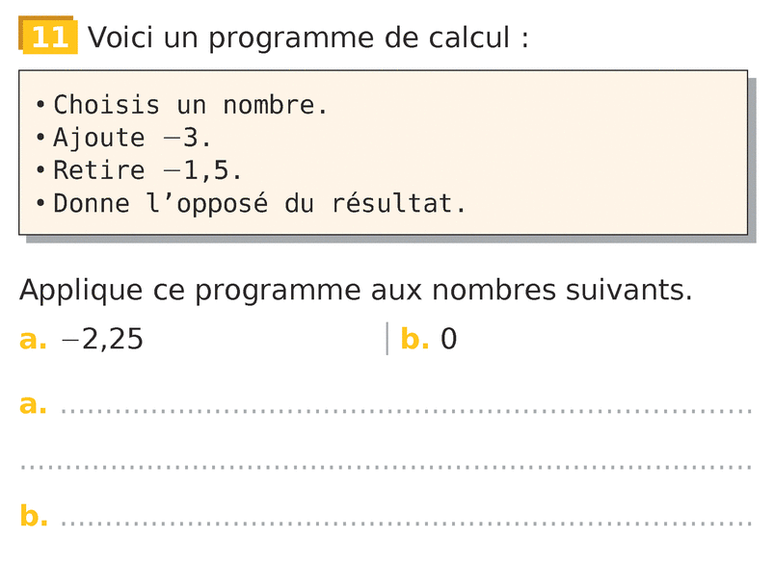Viewport: 774px width, 563px height.
Task: Select the number 0 in question b
Action: click(x=449, y=340)
